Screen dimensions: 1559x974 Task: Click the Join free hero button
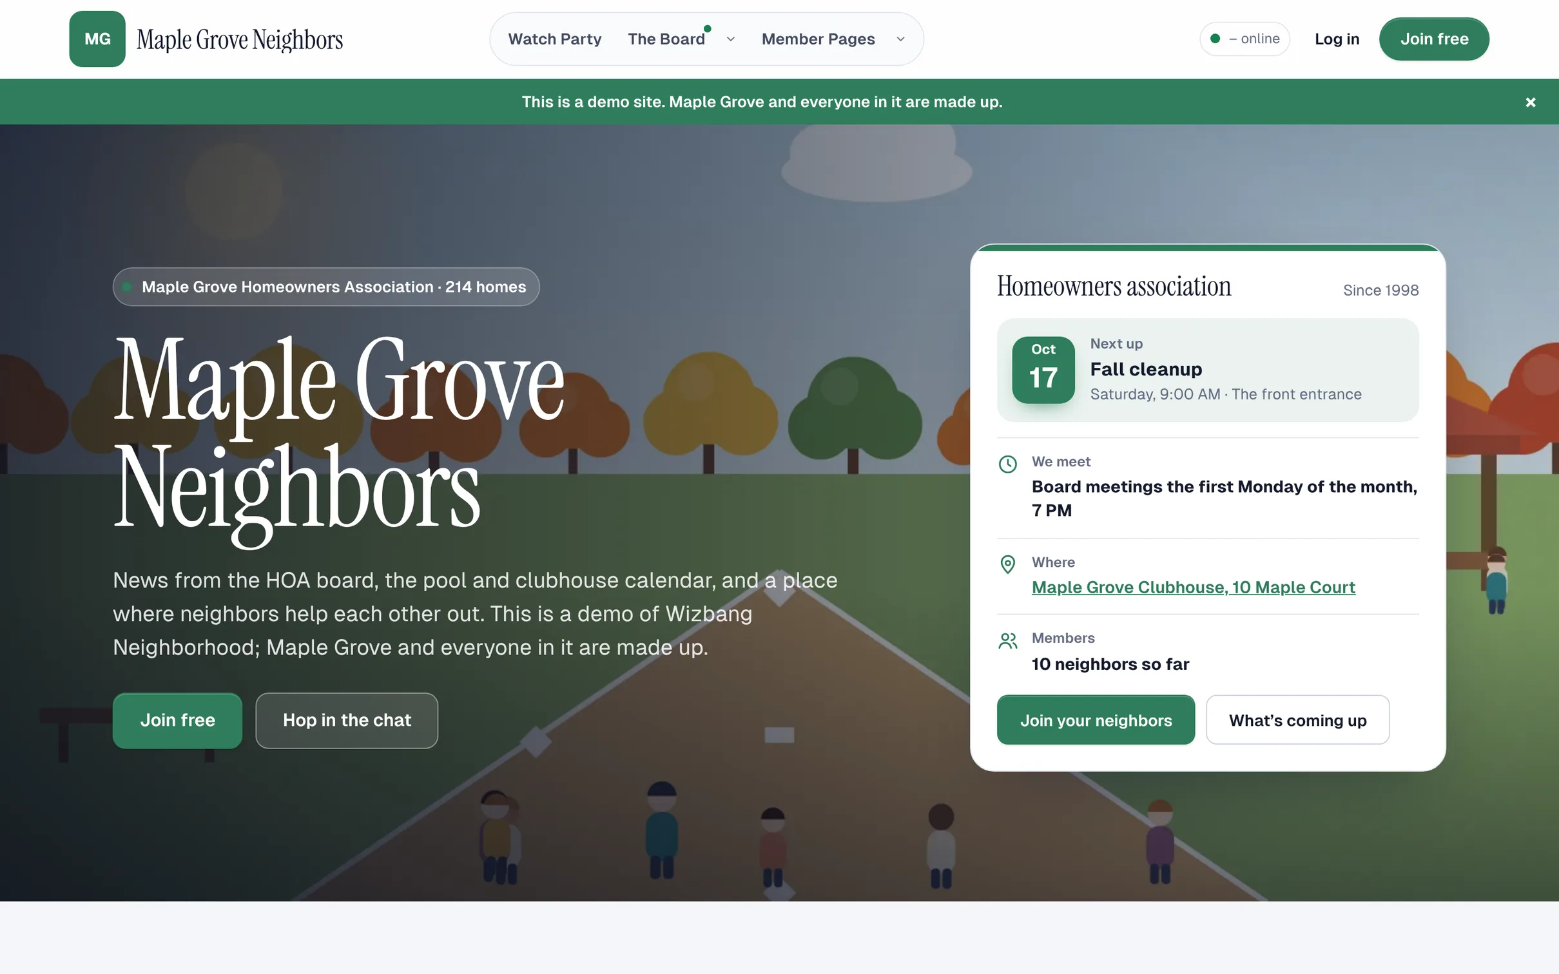[177, 720]
